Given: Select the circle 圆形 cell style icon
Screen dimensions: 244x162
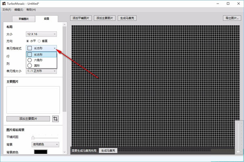Looking at the screenshot, I should click(x=30, y=66).
